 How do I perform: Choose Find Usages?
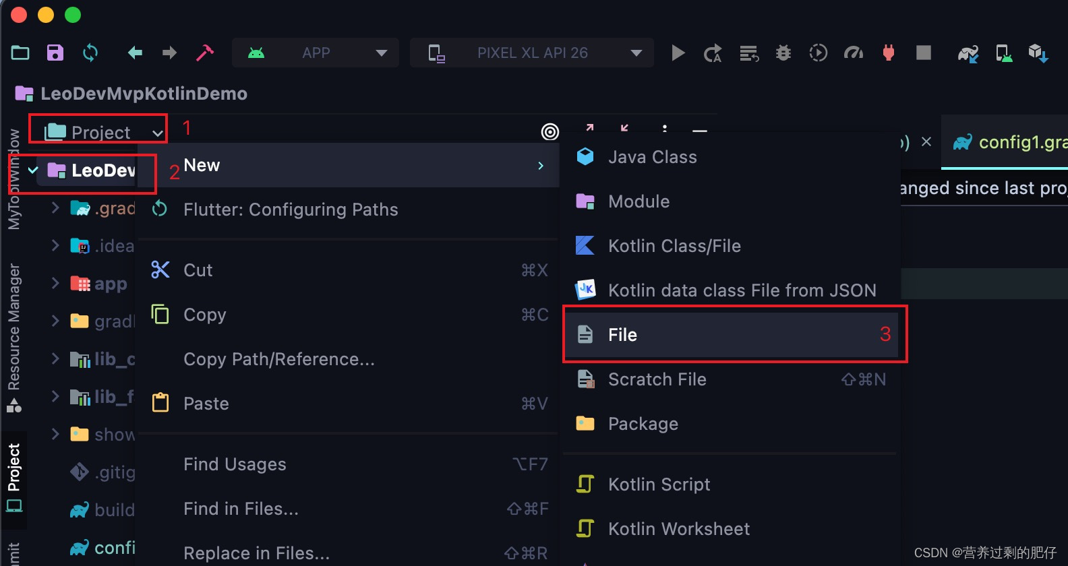point(348,464)
